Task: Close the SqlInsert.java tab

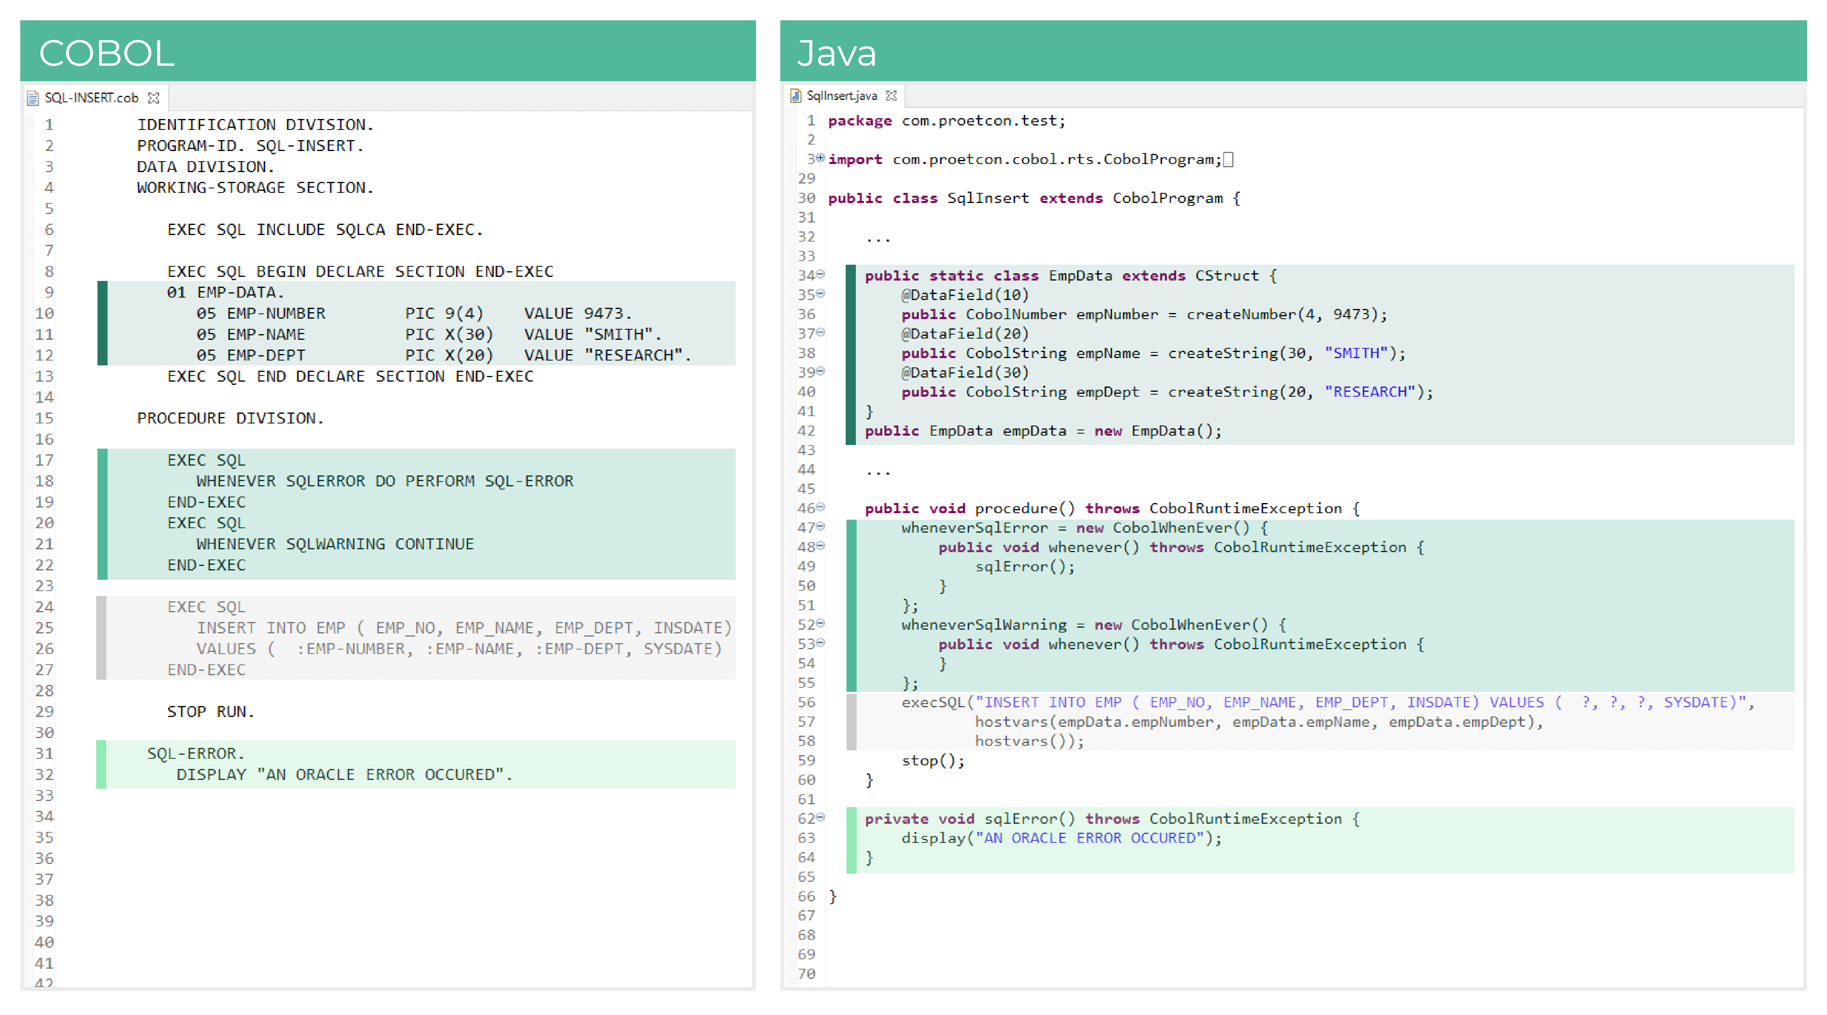Action: (892, 95)
